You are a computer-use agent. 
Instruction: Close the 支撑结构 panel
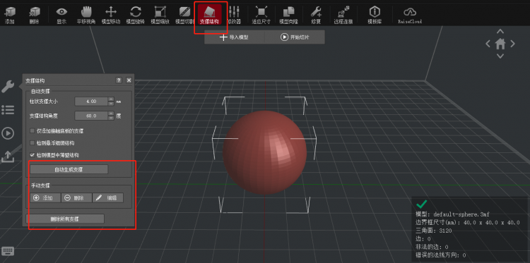coord(129,80)
